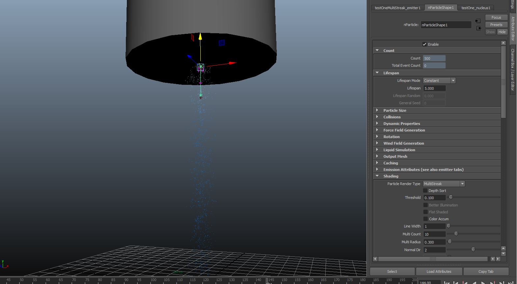
Task: Click the right arrow on horizontal scrollbar
Action: pyautogui.click(x=498, y=259)
